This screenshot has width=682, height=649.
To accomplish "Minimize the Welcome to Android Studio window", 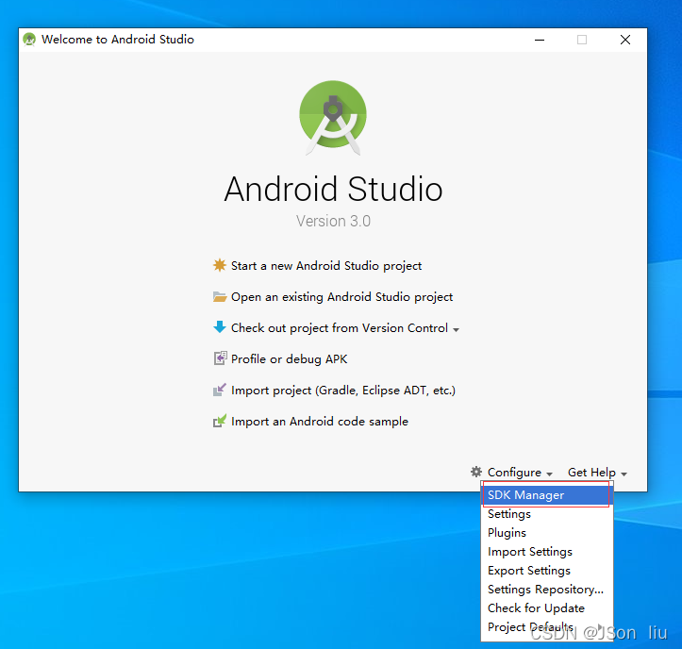I will pos(540,40).
